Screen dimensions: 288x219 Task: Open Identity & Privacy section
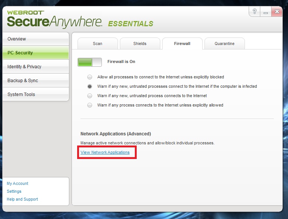(x=36, y=67)
